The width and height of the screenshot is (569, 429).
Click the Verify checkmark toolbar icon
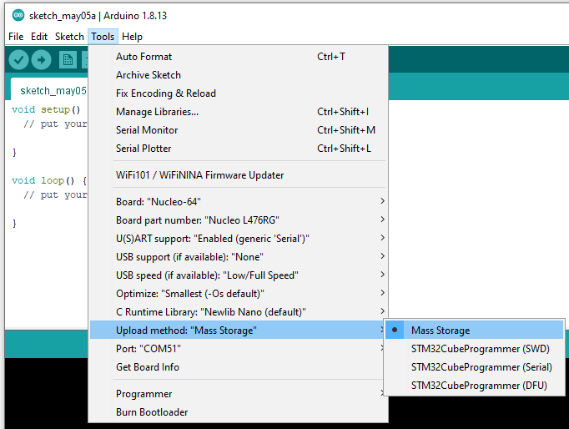[18, 60]
